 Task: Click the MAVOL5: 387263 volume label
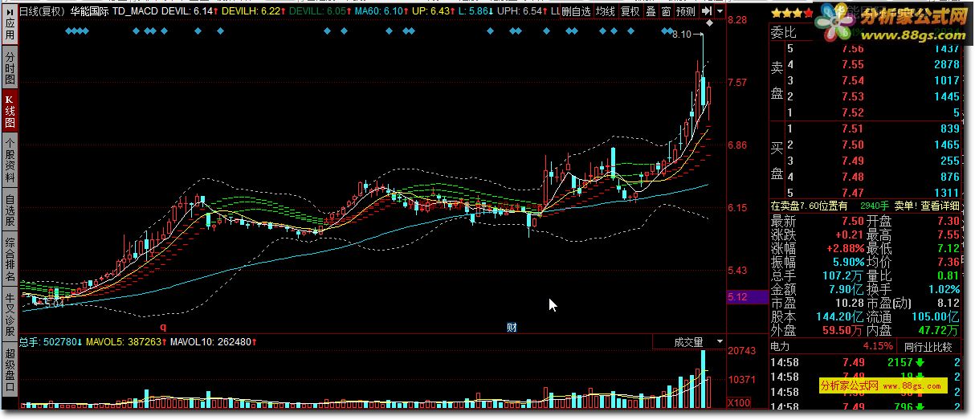127,342
